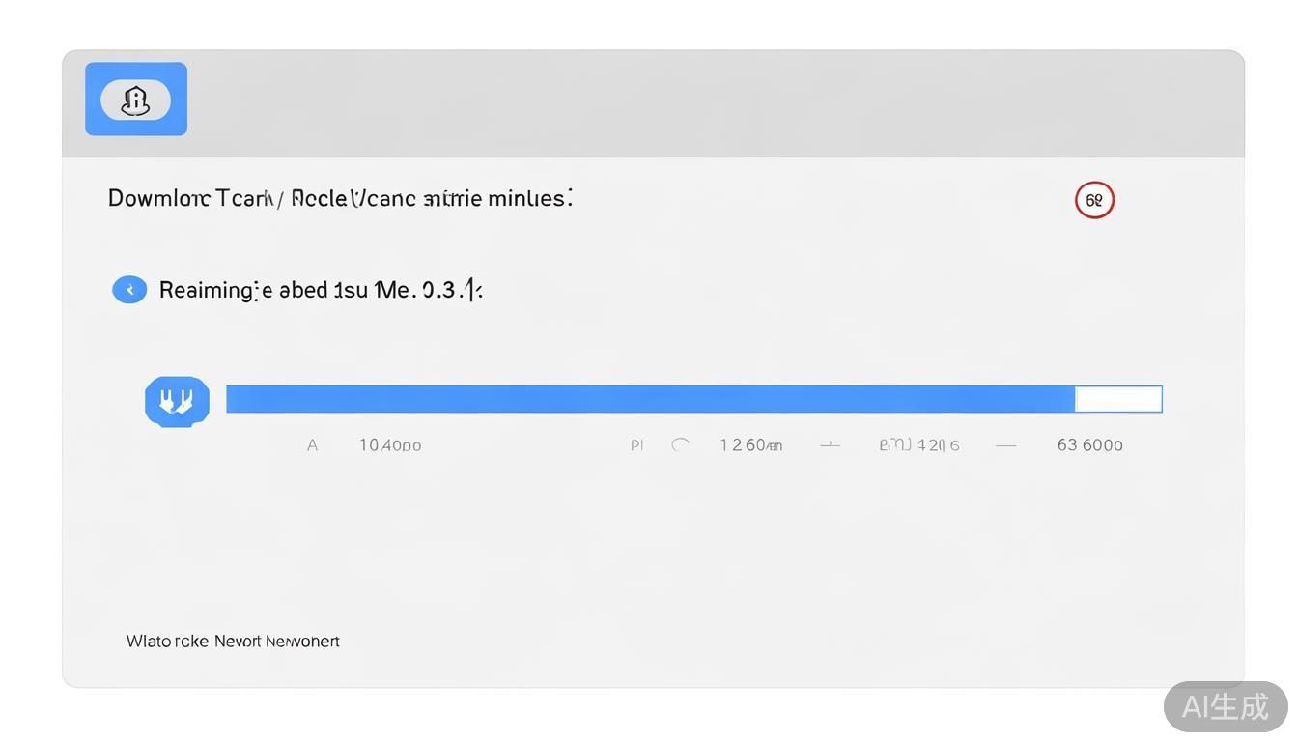Click the dash separator before 63 6000

point(1005,445)
